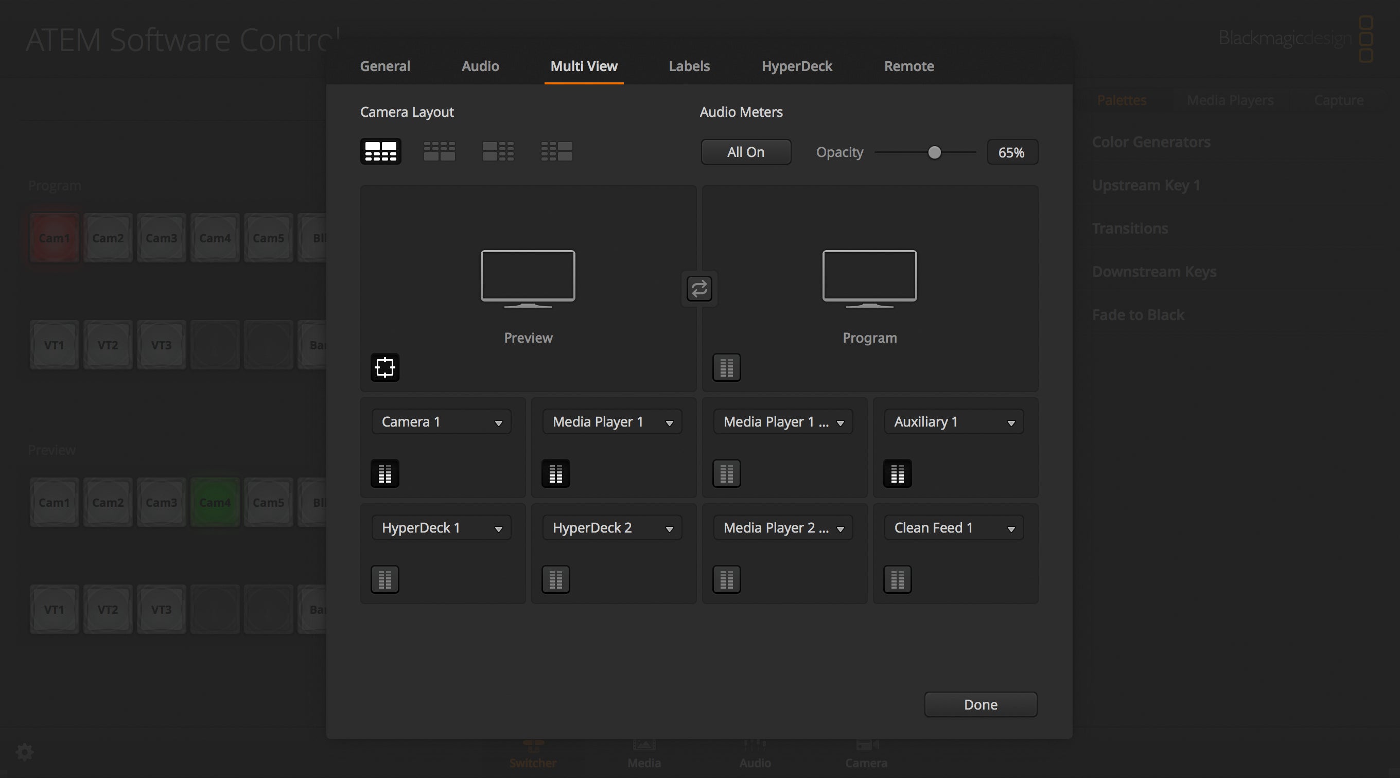The width and height of the screenshot is (1400, 778).
Task: Toggle safe area icon in Preview
Action: click(385, 367)
